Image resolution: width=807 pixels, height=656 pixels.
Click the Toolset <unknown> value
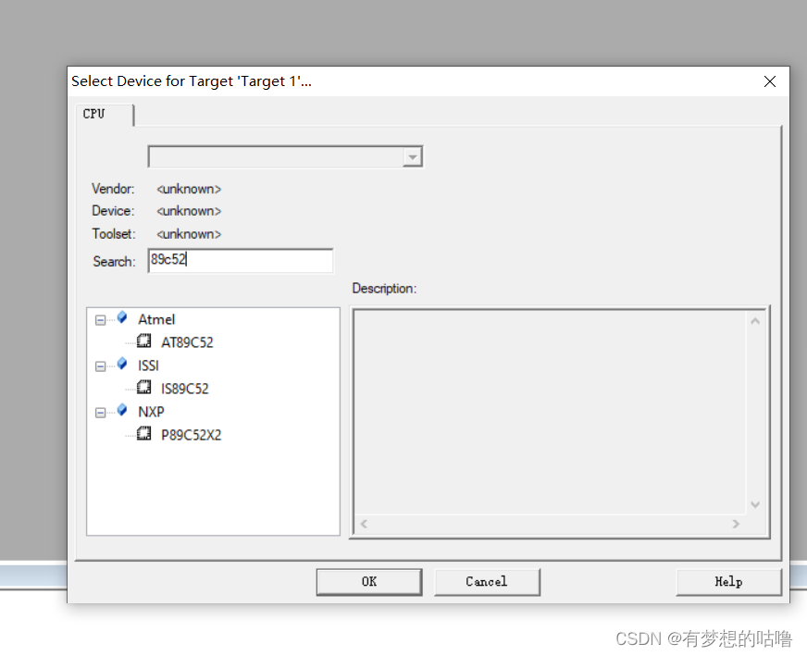(x=189, y=234)
